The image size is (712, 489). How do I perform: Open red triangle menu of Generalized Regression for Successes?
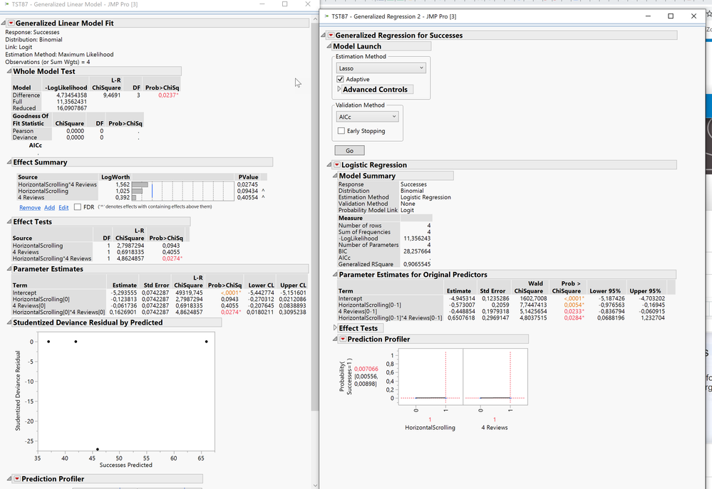(330, 34)
